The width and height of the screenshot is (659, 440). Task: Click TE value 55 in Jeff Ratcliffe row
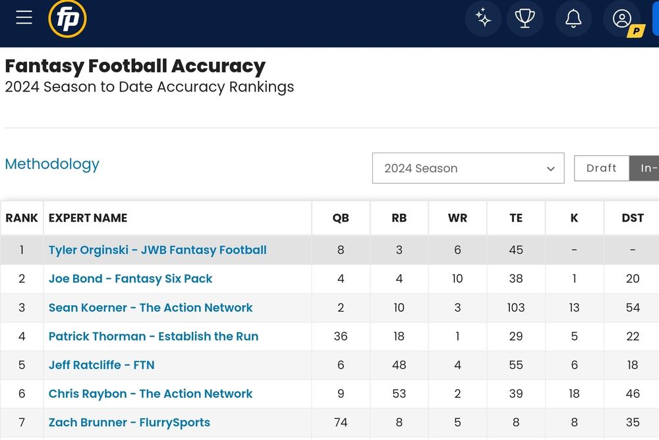point(516,365)
